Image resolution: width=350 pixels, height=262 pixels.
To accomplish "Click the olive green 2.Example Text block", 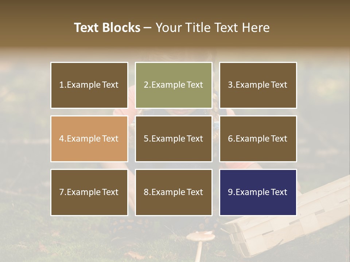I will coord(174,85).
